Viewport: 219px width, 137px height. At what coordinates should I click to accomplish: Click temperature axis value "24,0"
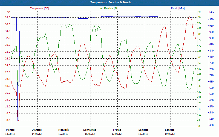(x=8, y=65)
